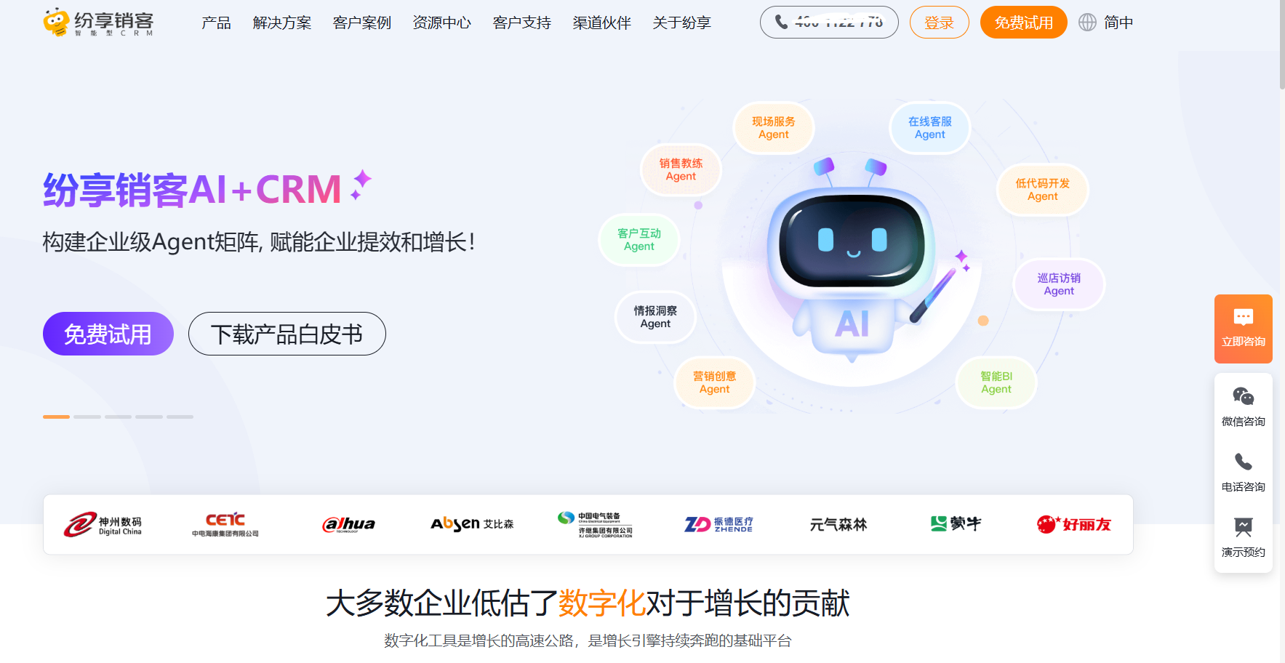Click the 纷享销客 logo in header

pos(98,23)
